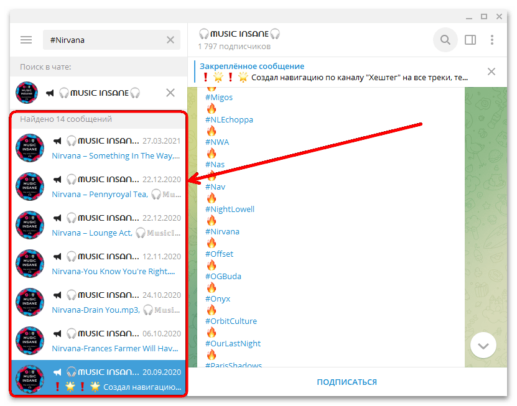517x406 pixels.
Task: Click channel avatar of the 27.03.2021 result
Action: click(x=30, y=148)
